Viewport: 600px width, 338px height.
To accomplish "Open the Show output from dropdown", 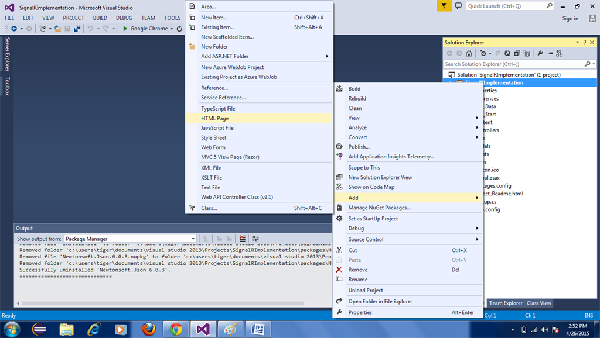I will tap(194, 238).
